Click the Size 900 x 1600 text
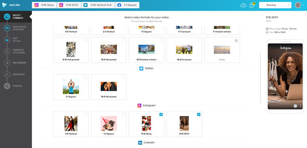 pos(277,32)
